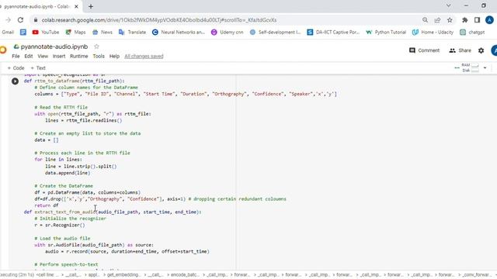View RAM and Disk usage indicator

tap(470, 67)
